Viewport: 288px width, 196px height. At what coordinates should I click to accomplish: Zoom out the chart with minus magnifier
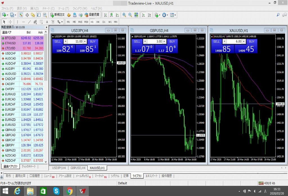(130, 15)
